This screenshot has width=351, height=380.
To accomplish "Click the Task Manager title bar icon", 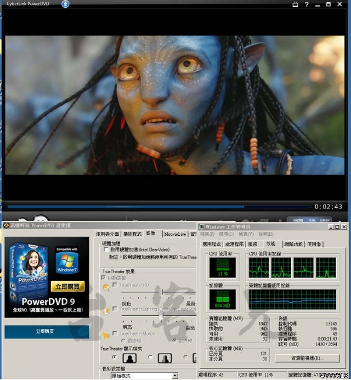I will tap(201, 227).
